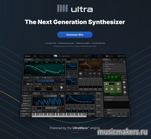Click the Download Ultra button

coord(75,35)
